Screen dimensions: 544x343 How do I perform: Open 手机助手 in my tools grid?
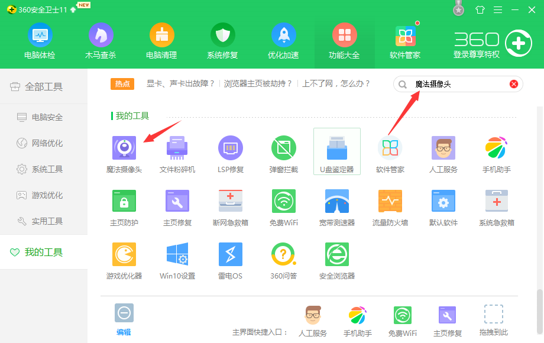tap(497, 154)
